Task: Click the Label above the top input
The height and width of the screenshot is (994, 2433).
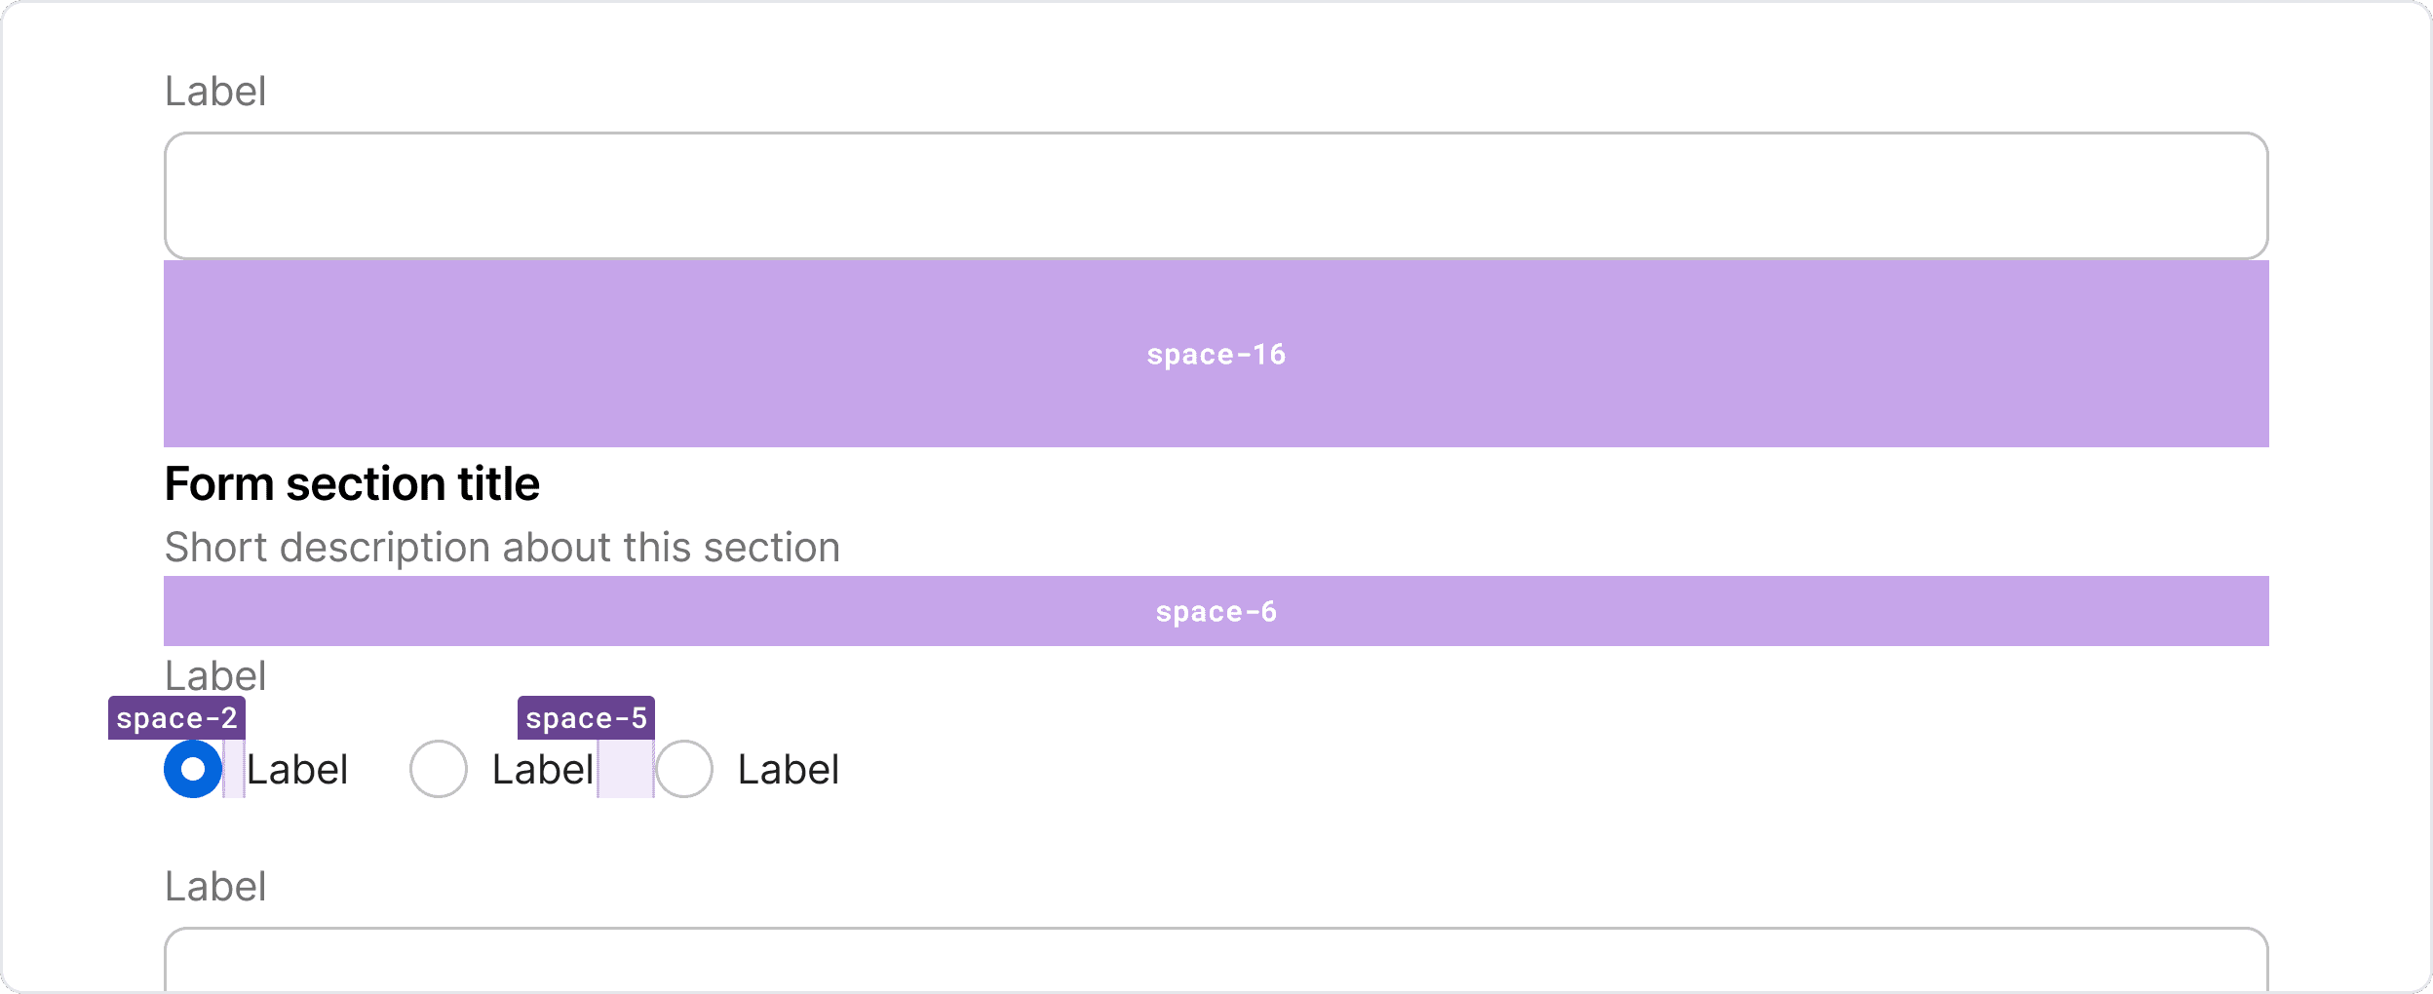Action: pos(215,92)
